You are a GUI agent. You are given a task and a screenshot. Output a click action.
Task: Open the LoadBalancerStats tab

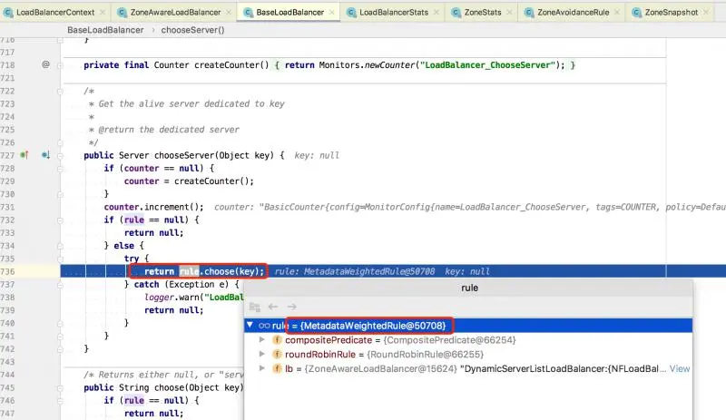click(393, 13)
